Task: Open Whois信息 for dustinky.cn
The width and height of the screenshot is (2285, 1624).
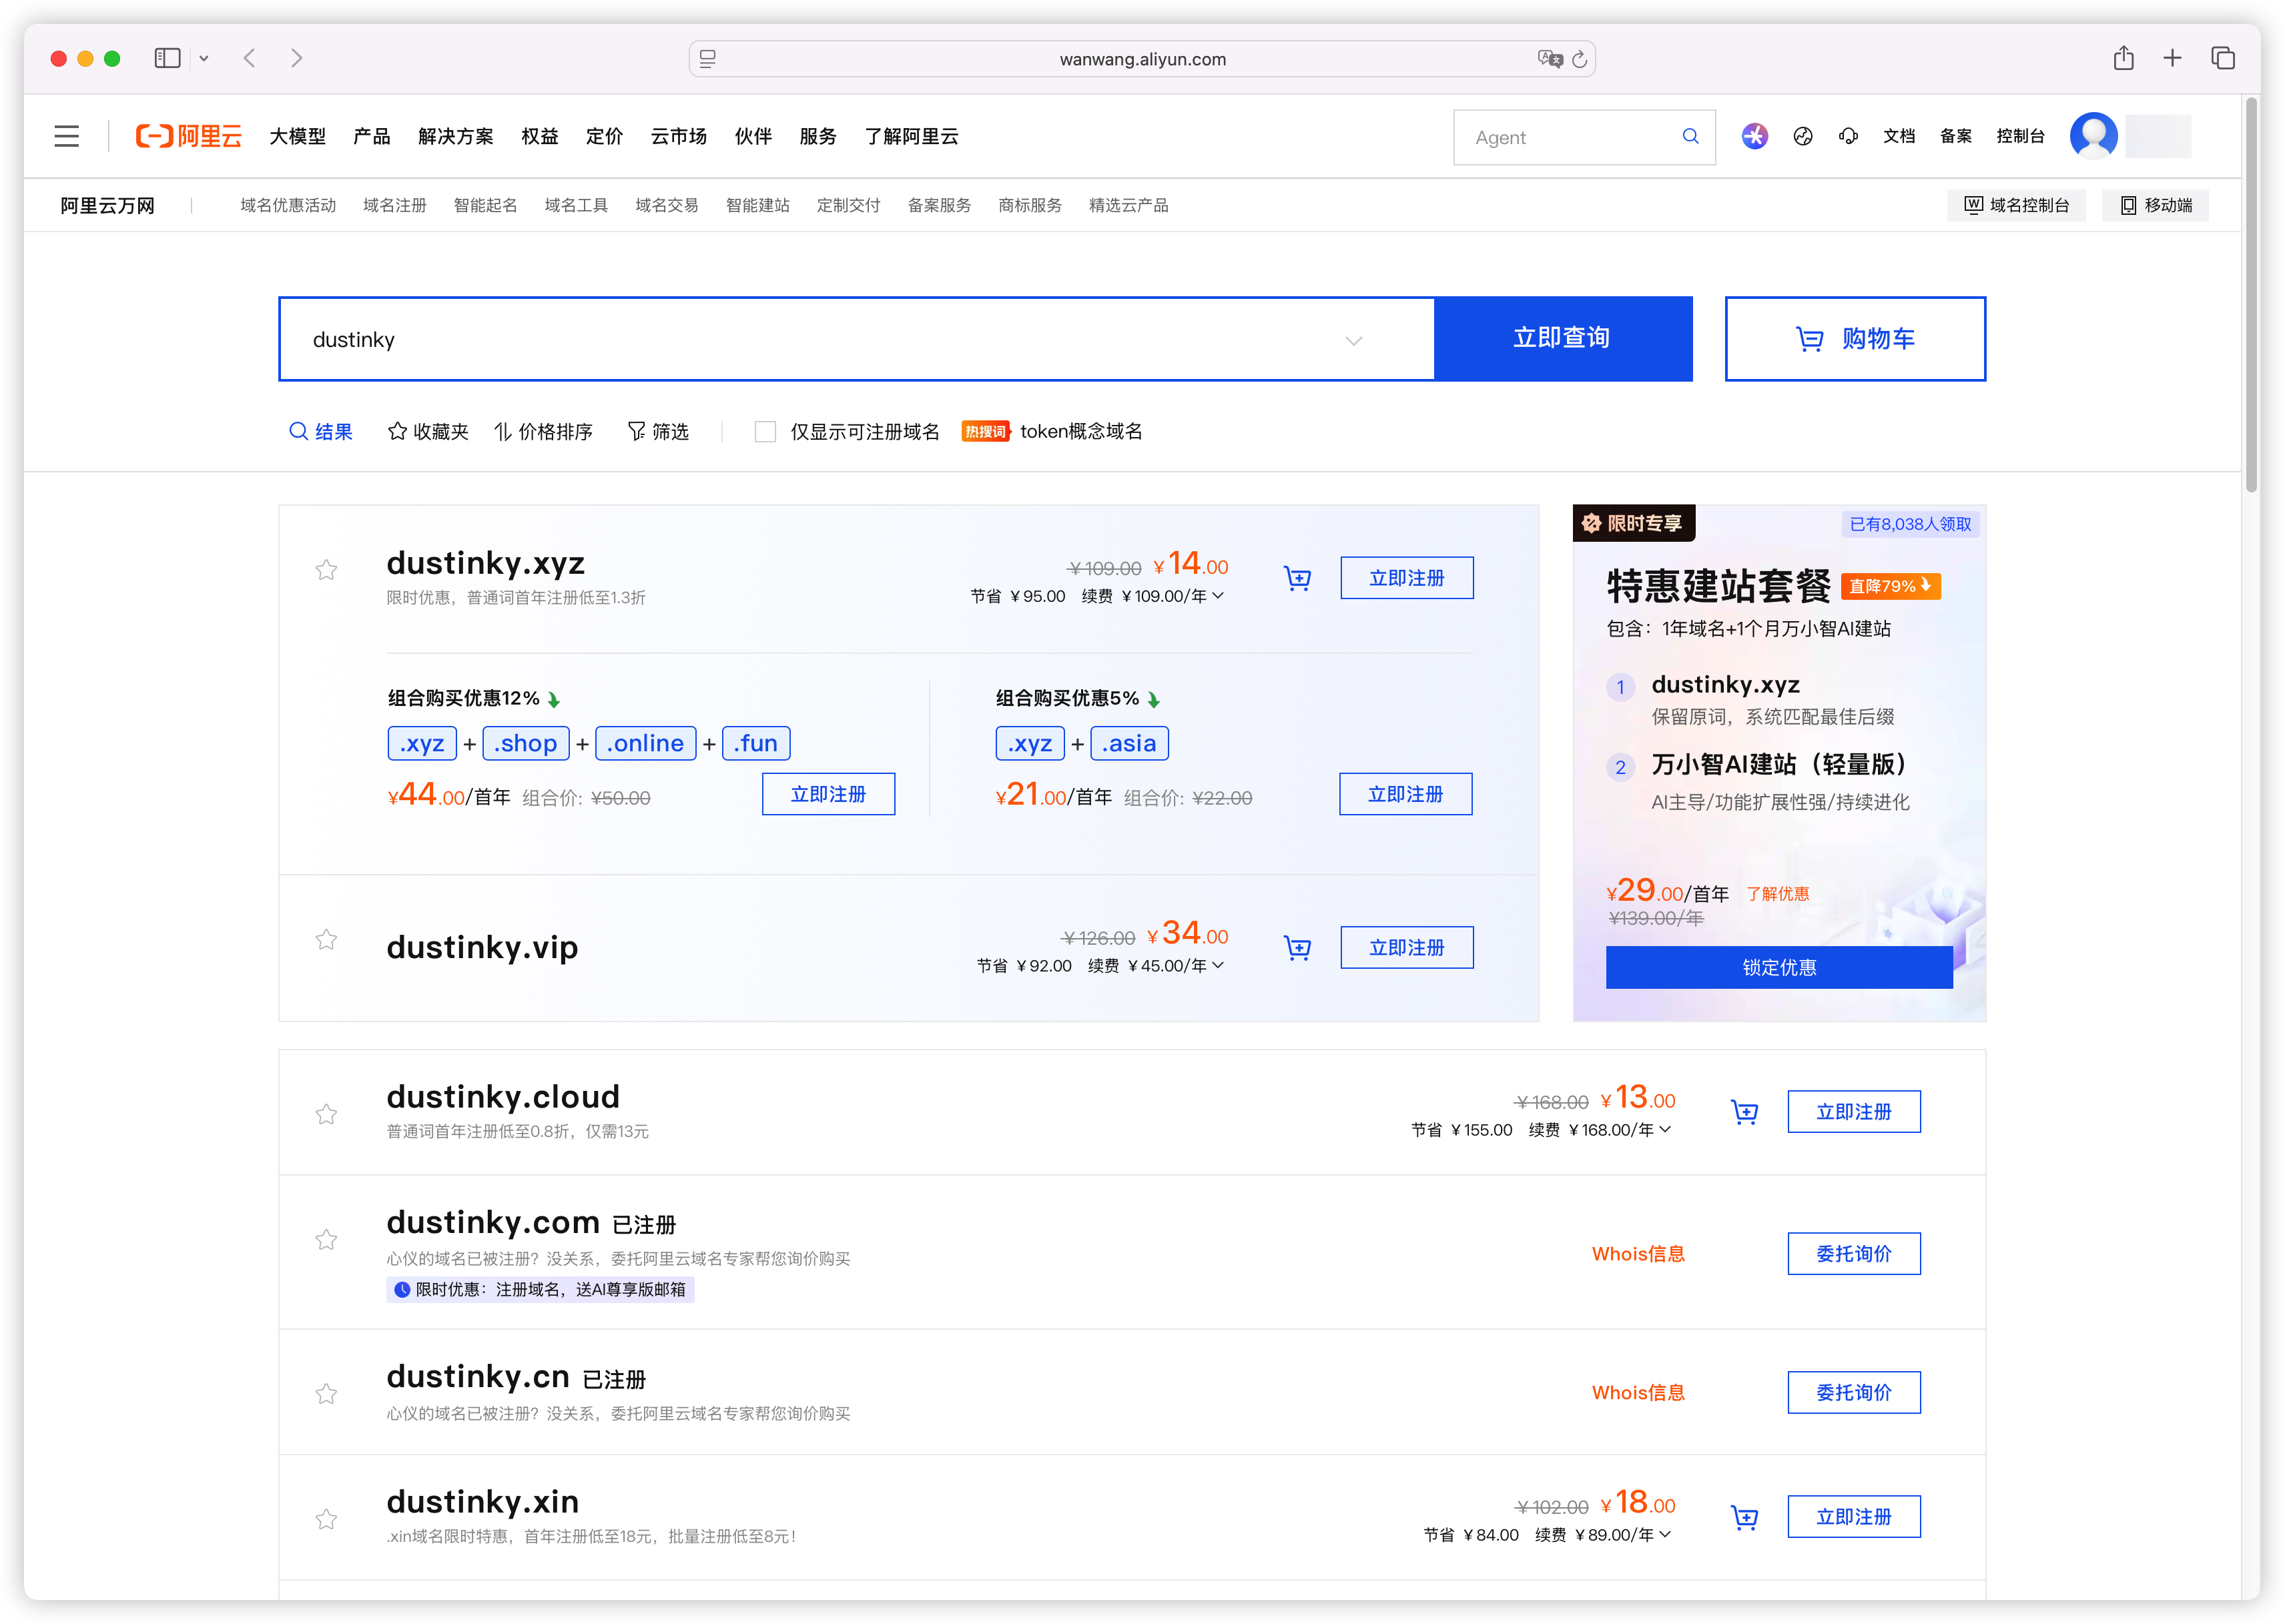Action: [1638, 1393]
